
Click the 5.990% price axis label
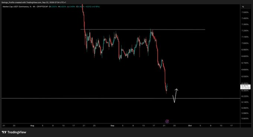click(x=245, y=113)
